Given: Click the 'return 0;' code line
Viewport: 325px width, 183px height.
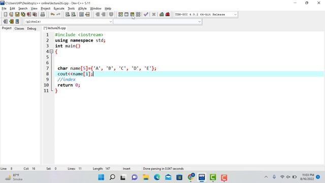Looking at the screenshot, I should [x=69, y=85].
